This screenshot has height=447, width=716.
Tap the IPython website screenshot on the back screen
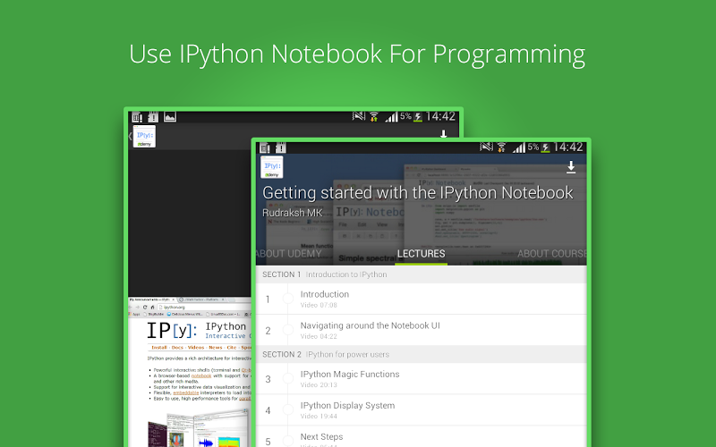190,371
